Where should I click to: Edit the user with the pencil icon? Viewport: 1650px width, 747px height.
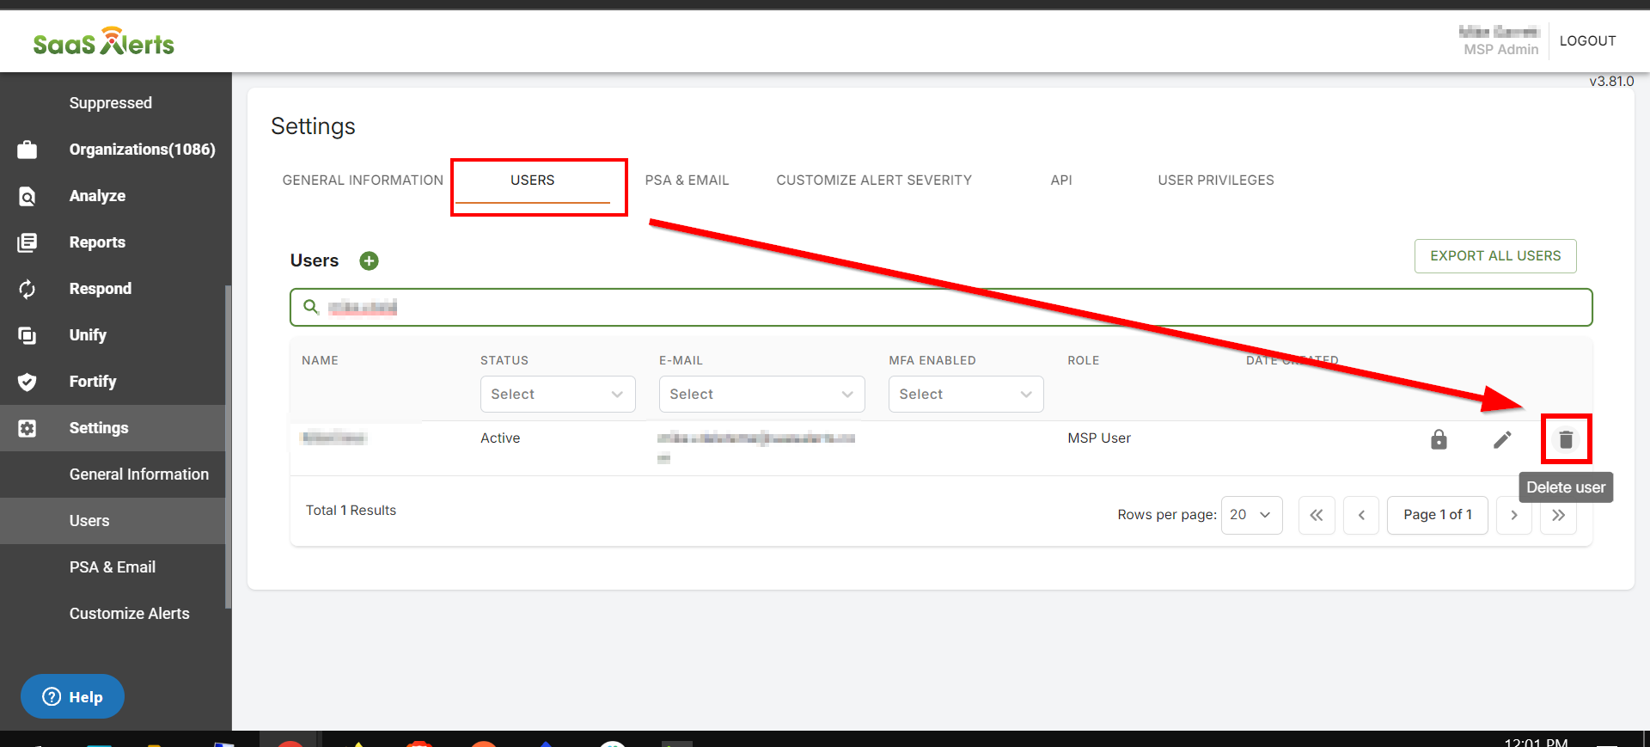click(1502, 439)
